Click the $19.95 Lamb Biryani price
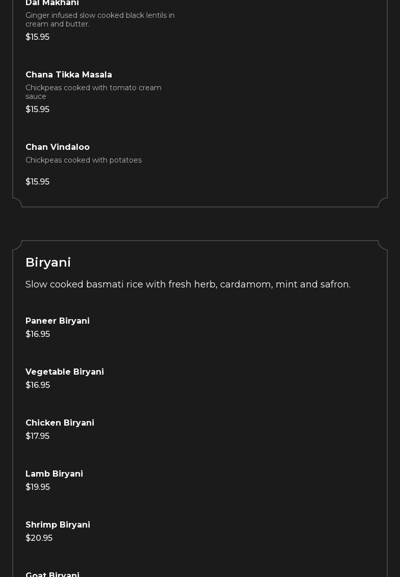Viewport: 400px width, 577px height. 38,487
